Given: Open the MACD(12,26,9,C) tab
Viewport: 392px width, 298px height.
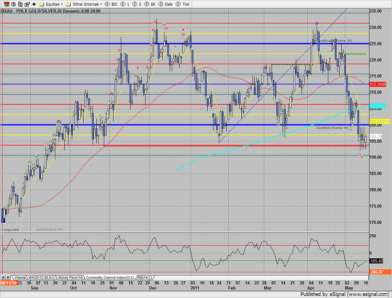Looking at the screenshot, I should click(42, 278).
